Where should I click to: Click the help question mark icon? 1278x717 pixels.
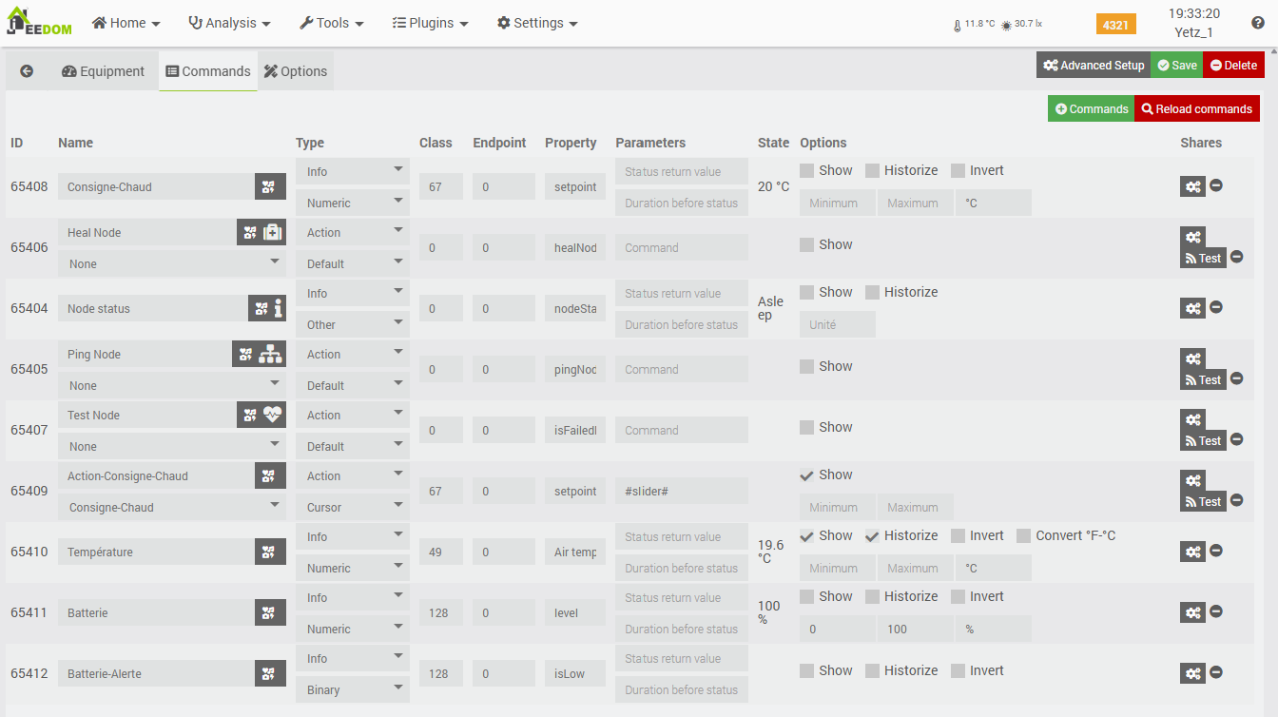coord(1258,23)
